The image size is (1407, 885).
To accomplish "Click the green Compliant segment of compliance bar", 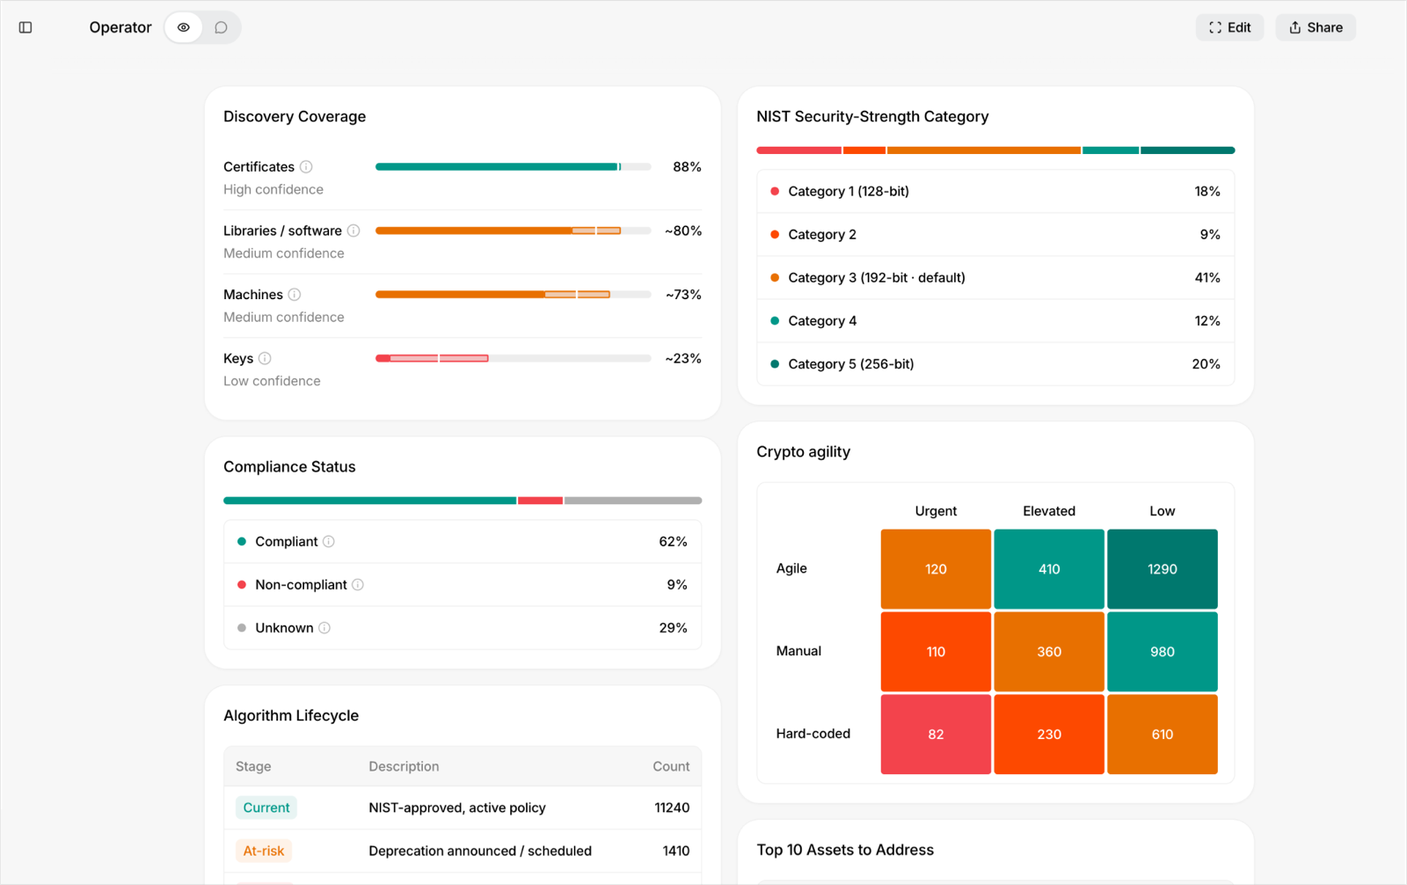I will click(369, 501).
